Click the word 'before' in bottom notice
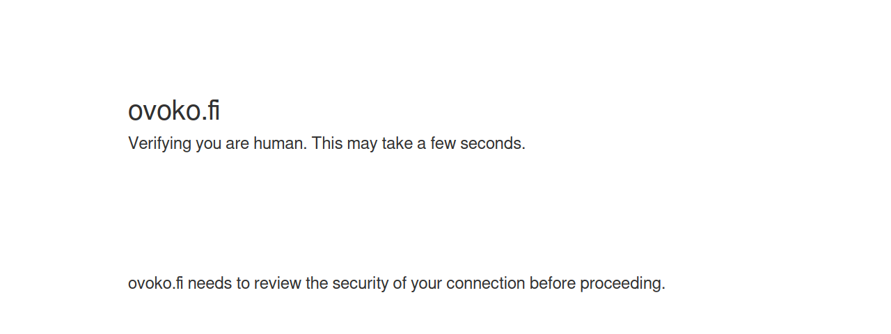Screen dimensions: 891x334 pyautogui.click(x=553, y=283)
